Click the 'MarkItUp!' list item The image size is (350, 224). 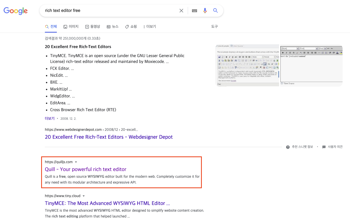coord(61,89)
